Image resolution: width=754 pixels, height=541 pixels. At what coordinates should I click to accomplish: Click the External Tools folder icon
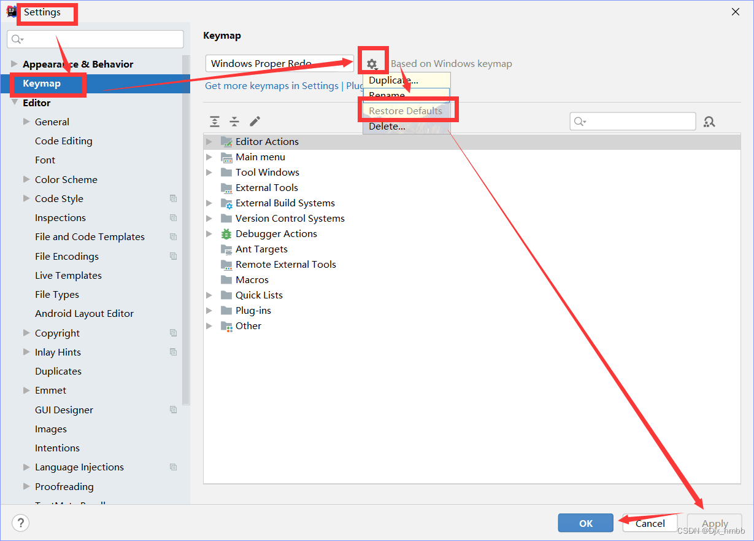coord(226,188)
